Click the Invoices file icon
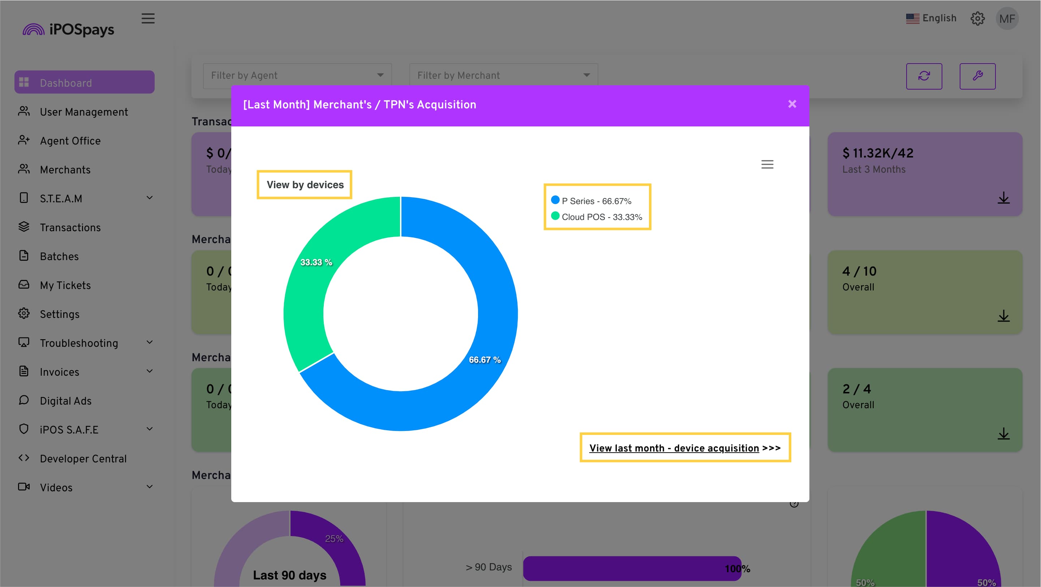Image resolution: width=1041 pixels, height=587 pixels. (24, 371)
